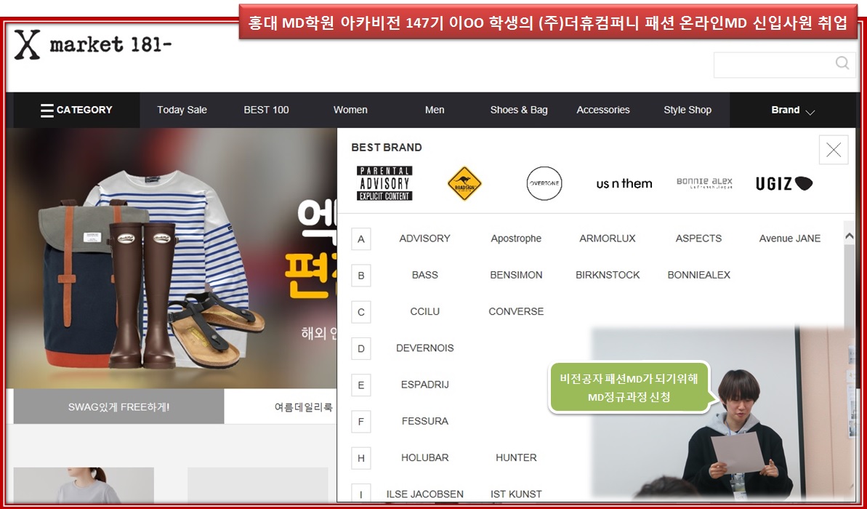Image resolution: width=867 pixels, height=509 pixels.
Task: Open the ADVISORY brand link
Action: coord(424,239)
